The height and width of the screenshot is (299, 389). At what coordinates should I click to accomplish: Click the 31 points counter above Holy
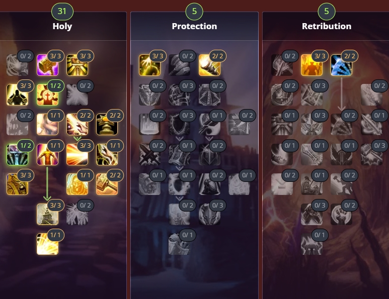pos(62,12)
